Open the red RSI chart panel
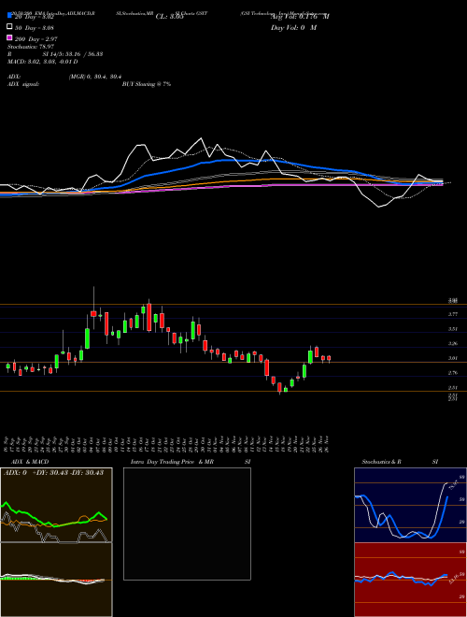This screenshot has height=617, width=467. click(410, 580)
